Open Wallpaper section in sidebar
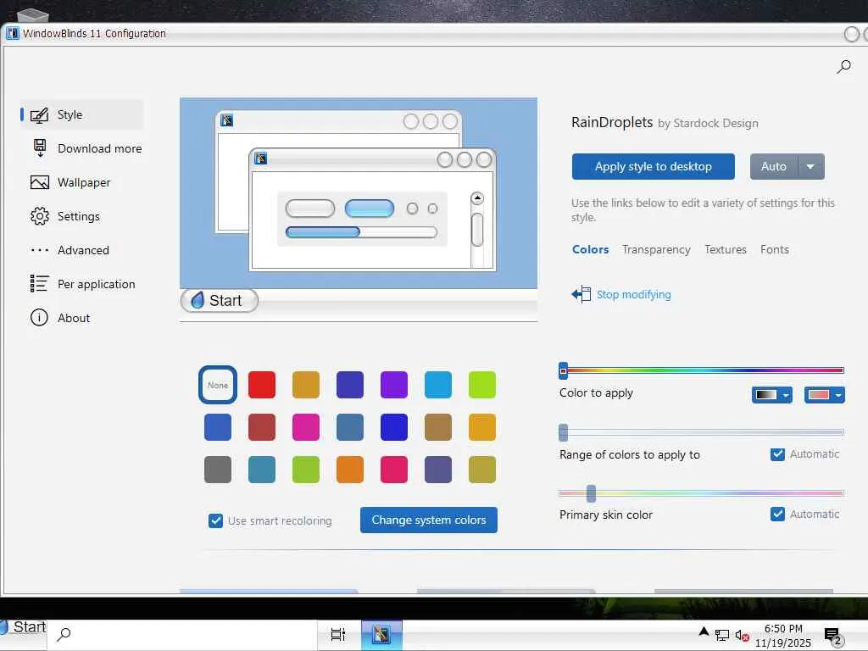Screen dimensions: 868x651 tap(82, 182)
